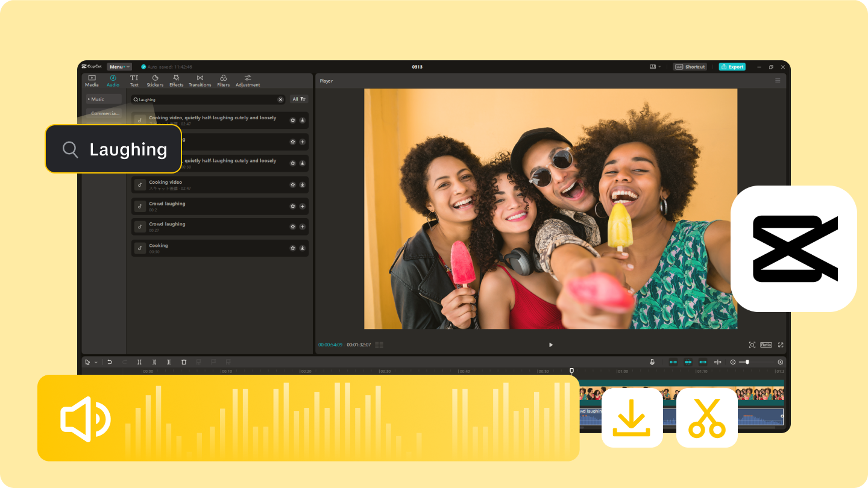Favorite the first Cooking video track star
Viewport: 868px width, 488px height.
coord(292,120)
